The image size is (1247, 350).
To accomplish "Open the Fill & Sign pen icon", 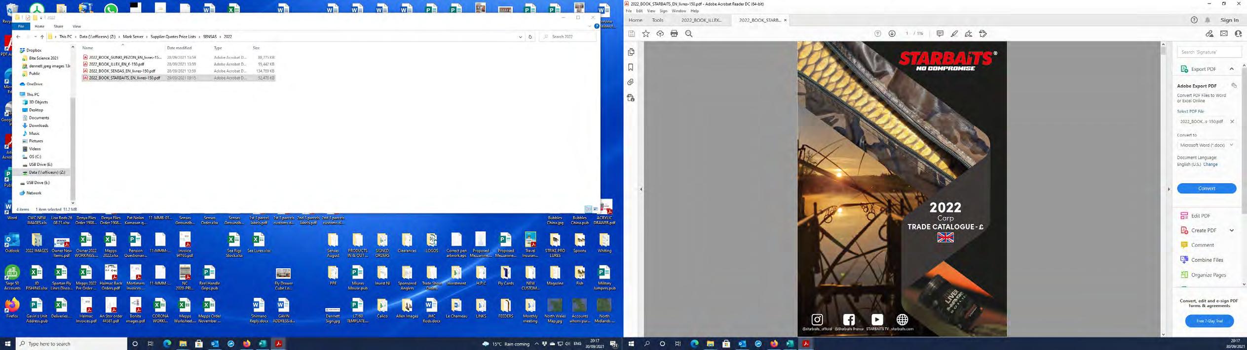I will pos(969,33).
